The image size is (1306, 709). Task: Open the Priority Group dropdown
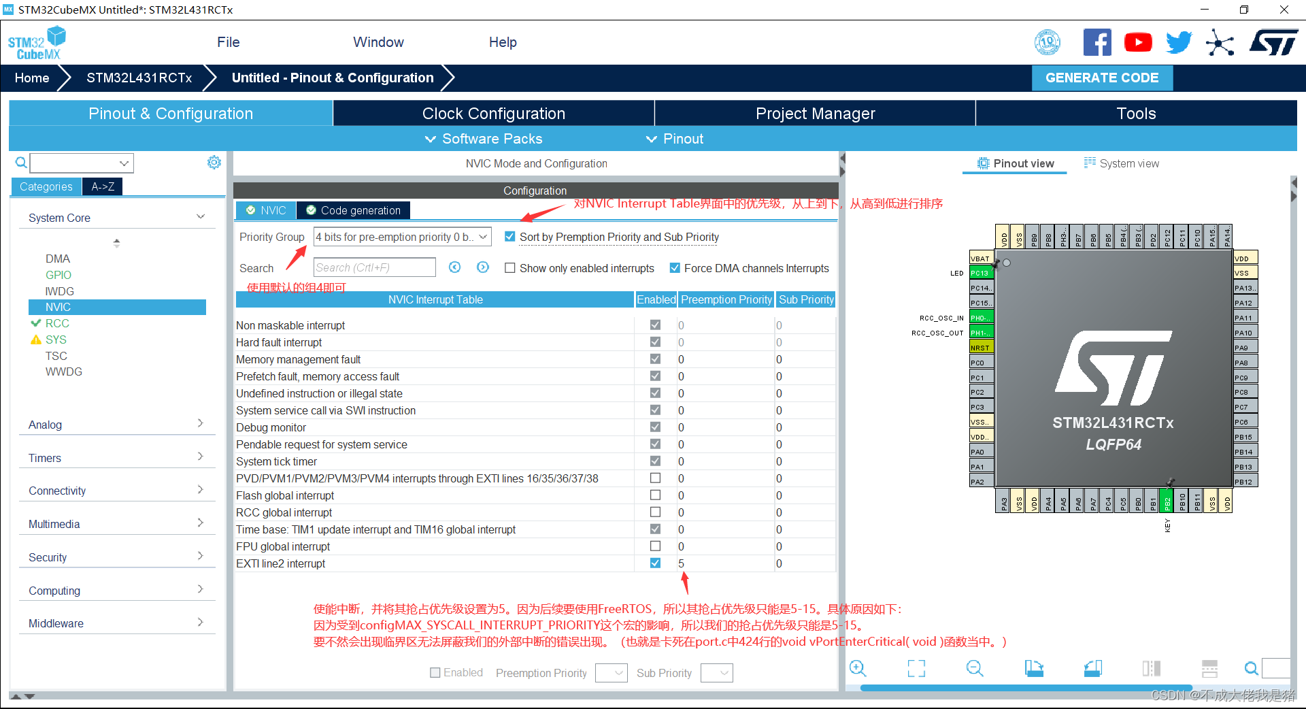[402, 237]
